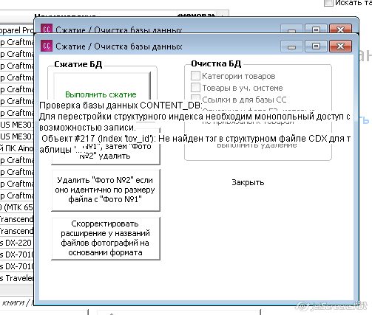This screenshot has width=372, height=315.
Task: Select the DX-220 row in background list
Action: click(x=17, y=243)
